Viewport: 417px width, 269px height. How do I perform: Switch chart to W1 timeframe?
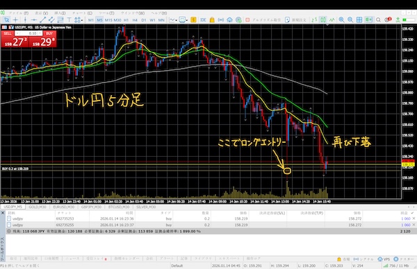(152, 20)
